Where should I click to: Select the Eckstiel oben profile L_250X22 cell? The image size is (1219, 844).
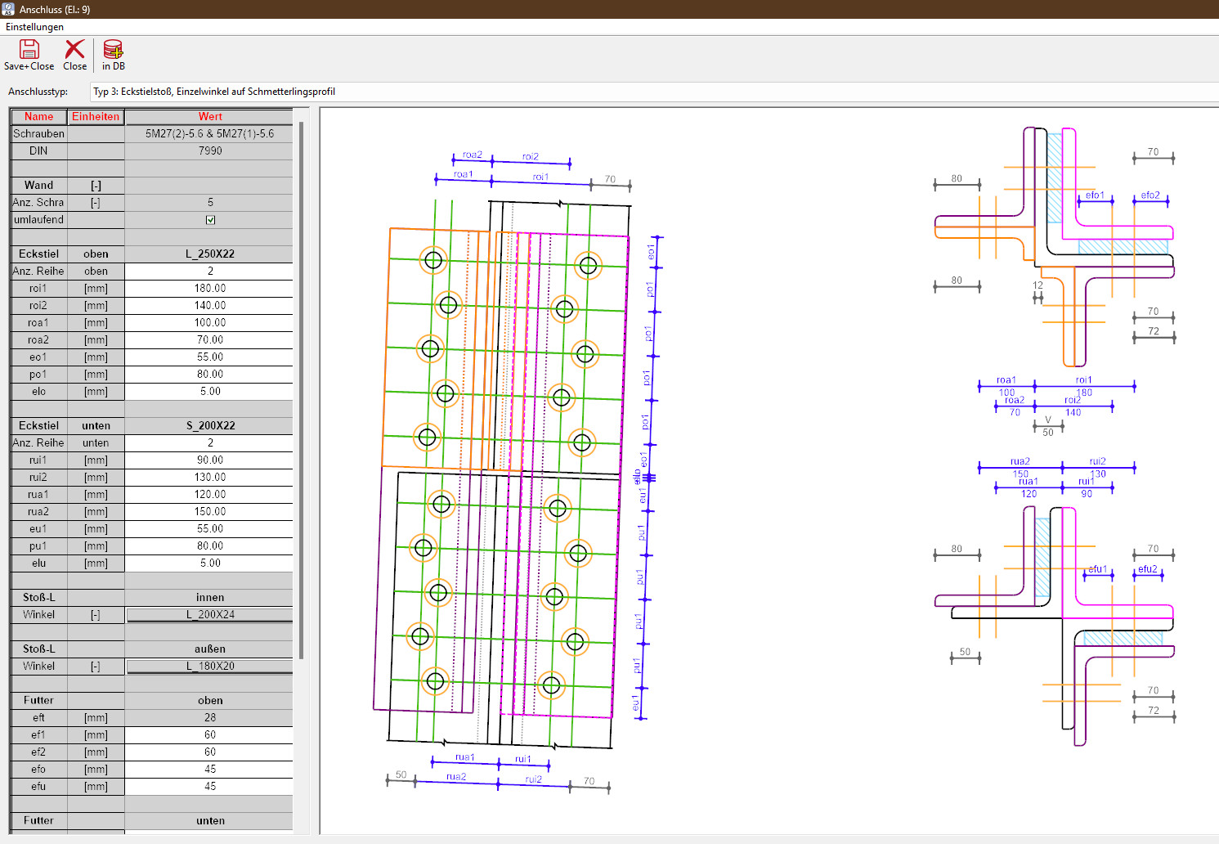pyautogui.click(x=209, y=254)
